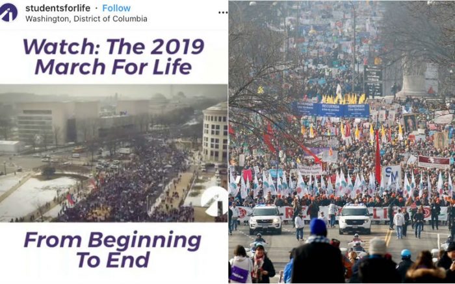
Task: Click the person wearing the blue beanie
Action: point(318,252)
